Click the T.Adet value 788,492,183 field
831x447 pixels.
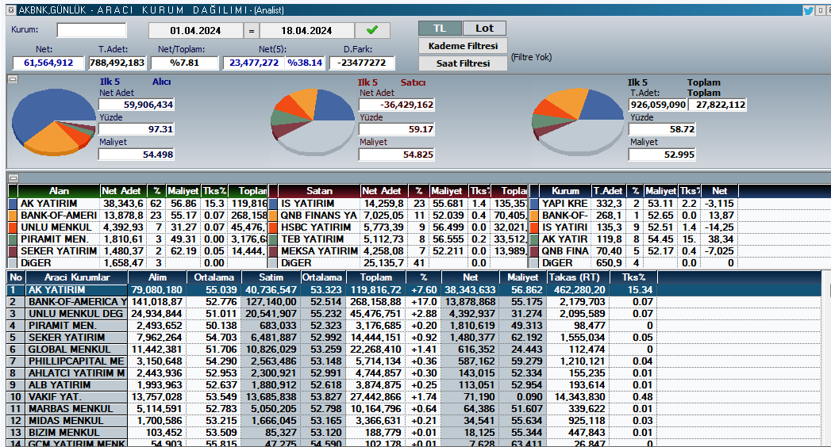pos(117,63)
